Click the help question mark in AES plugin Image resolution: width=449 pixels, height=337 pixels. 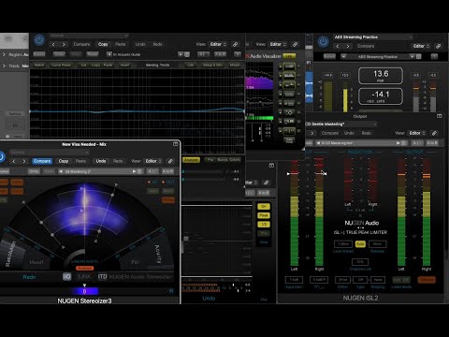click(434, 56)
